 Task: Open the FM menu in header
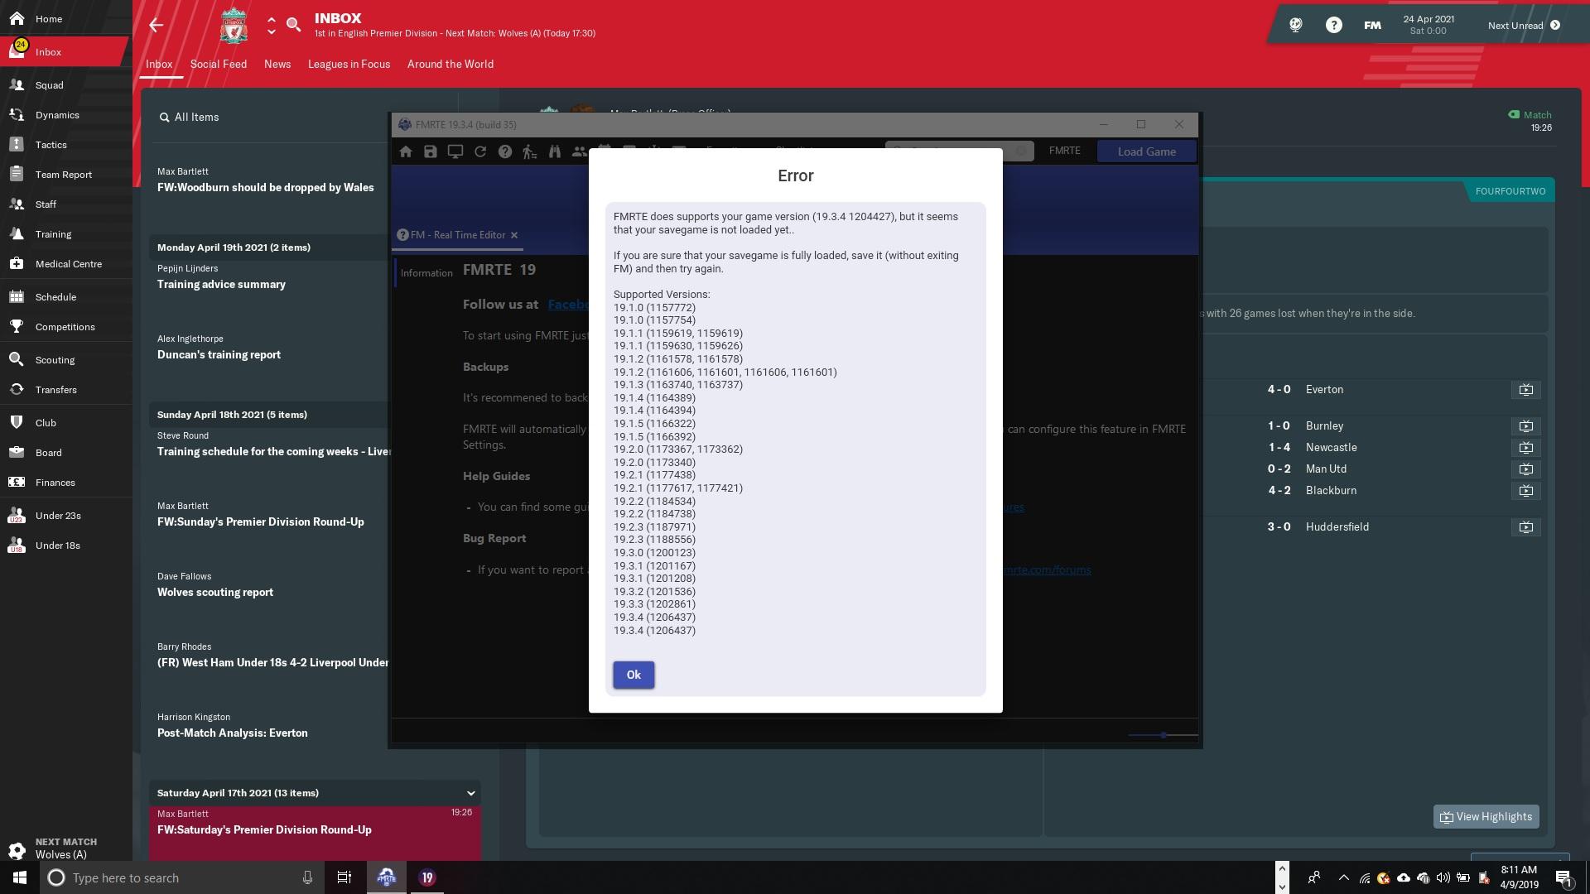tap(1372, 25)
